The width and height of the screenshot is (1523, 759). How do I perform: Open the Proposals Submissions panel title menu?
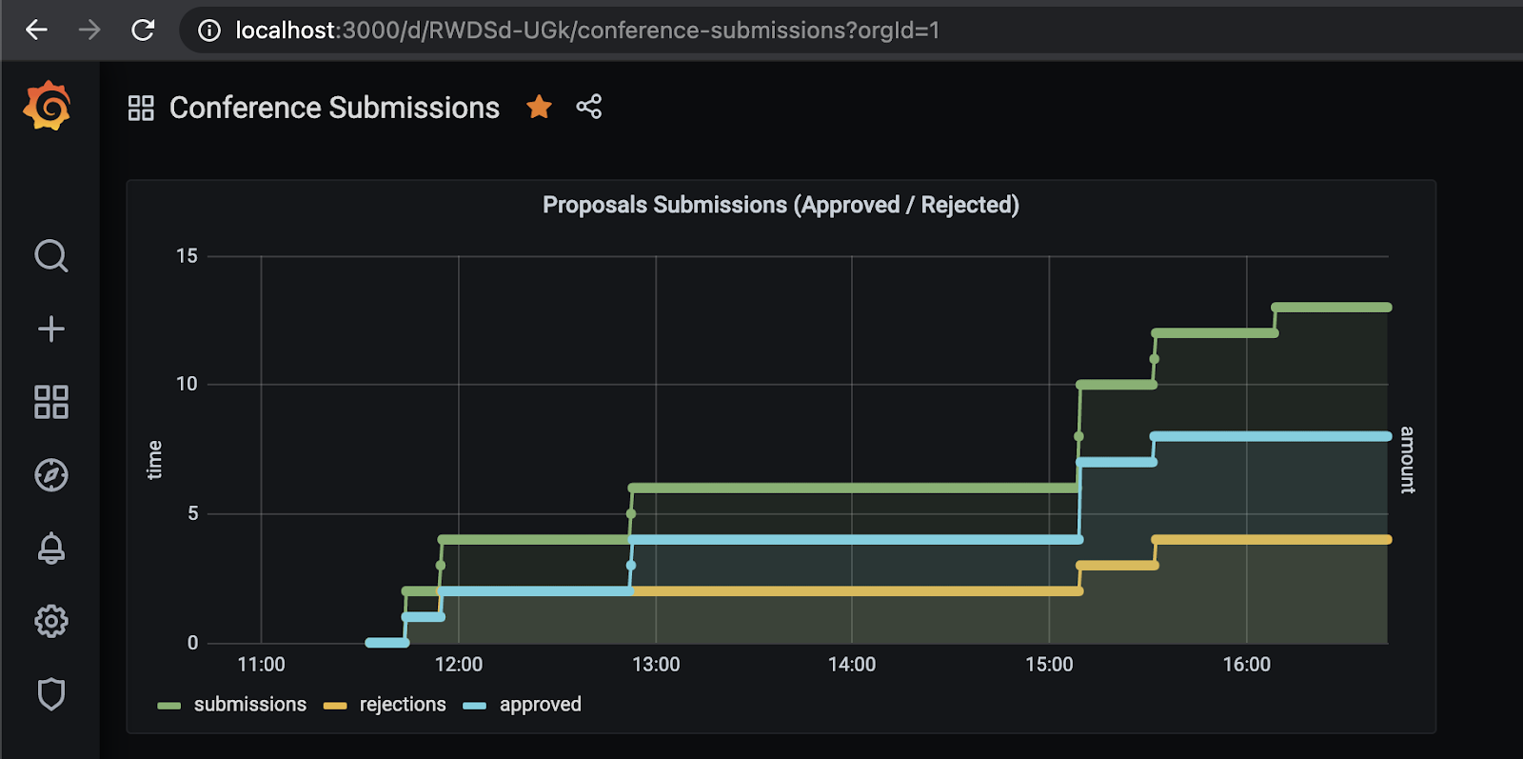point(781,205)
